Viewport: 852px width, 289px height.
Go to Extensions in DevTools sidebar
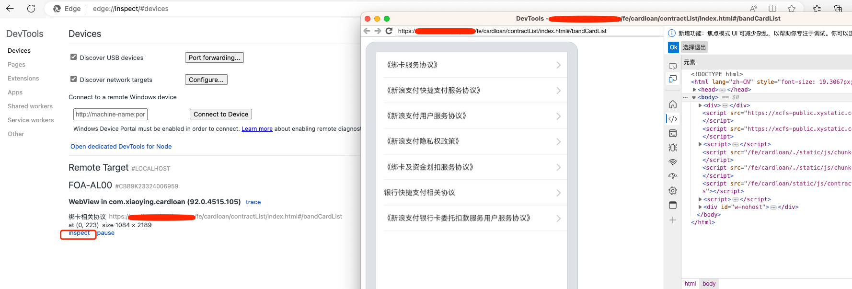click(x=23, y=79)
